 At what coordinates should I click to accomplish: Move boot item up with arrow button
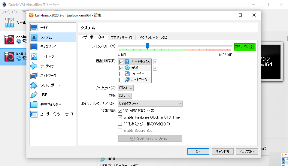click(155, 62)
